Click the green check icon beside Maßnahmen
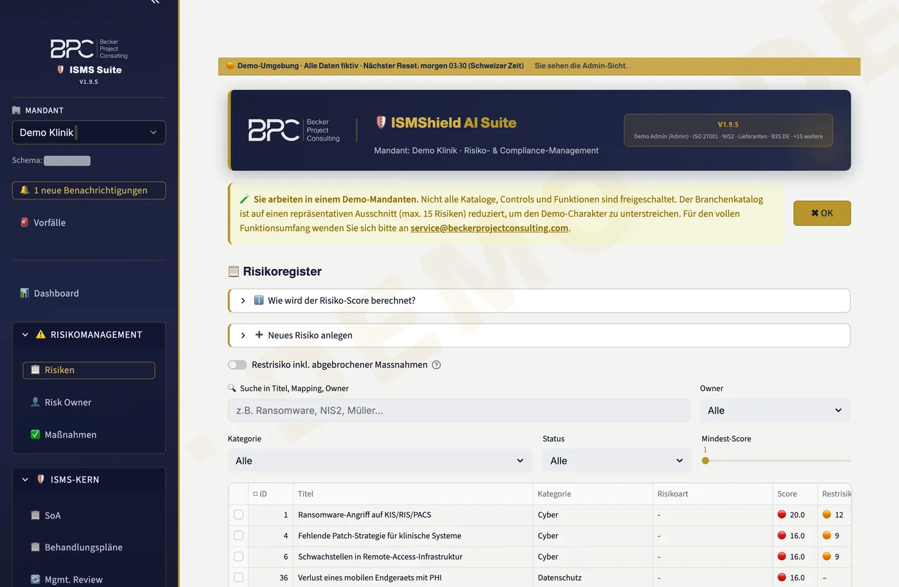The height and width of the screenshot is (587, 899). click(x=35, y=434)
